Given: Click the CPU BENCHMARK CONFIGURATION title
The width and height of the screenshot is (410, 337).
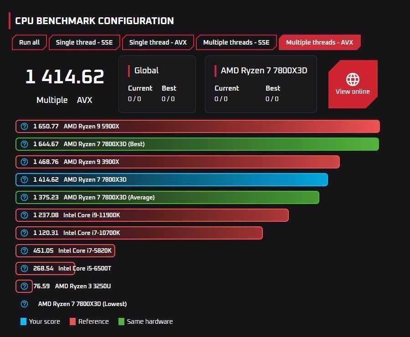Looking at the screenshot, I should (94, 21).
